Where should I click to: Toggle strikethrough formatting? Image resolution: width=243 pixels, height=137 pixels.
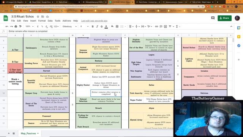point(101,27)
